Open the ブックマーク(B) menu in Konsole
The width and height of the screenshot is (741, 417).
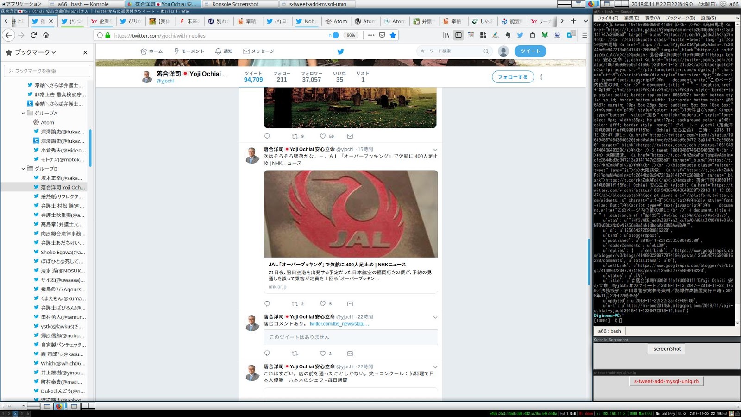(x=680, y=18)
